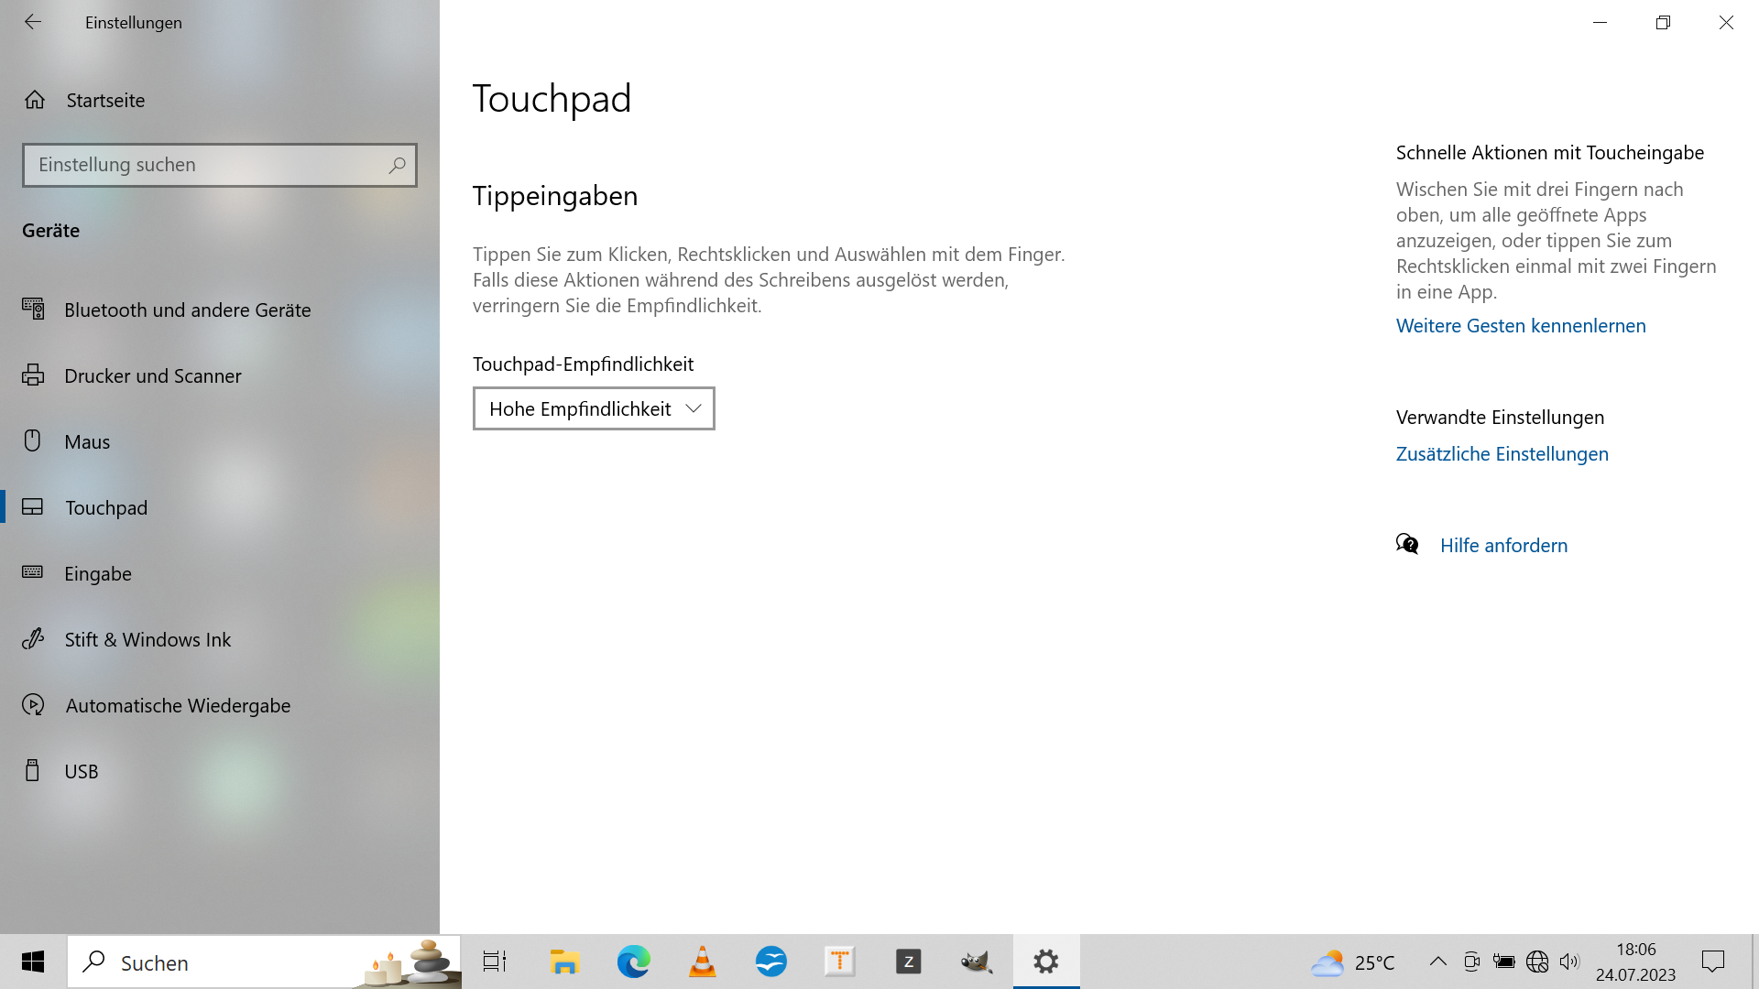Image resolution: width=1759 pixels, height=989 pixels.
Task: Open the volume control in system tray
Action: click(x=1569, y=962)
